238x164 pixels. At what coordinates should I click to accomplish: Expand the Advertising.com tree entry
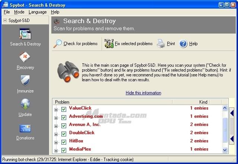pyautogui.click(x=56, y=118)
